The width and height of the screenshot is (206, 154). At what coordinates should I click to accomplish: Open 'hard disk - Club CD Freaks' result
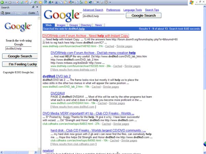point(98,130)
